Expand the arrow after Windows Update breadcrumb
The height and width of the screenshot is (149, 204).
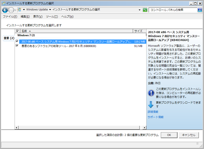pos(50,10)
